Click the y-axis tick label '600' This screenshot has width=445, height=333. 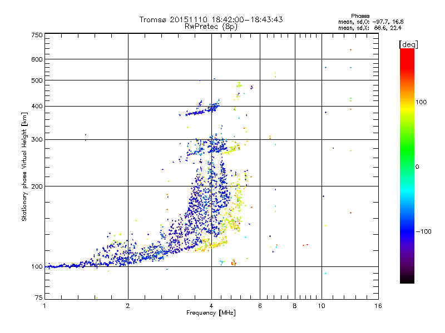37,59
